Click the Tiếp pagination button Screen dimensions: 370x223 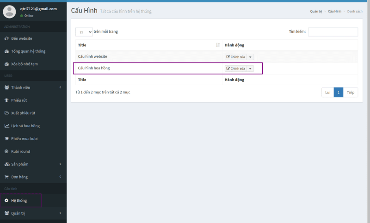coord(351,93)
